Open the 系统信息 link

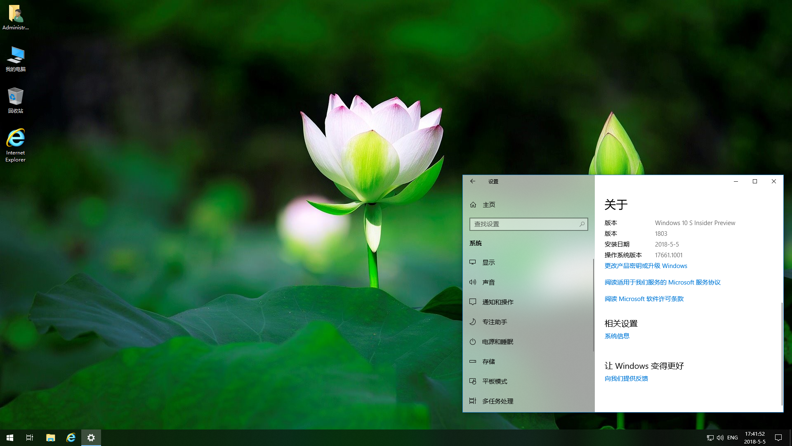tap(617, 336)
